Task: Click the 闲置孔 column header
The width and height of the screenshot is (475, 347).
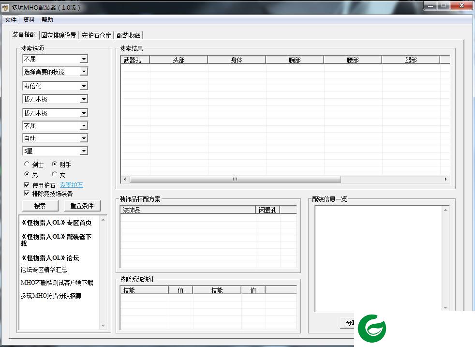Action: 268,210
